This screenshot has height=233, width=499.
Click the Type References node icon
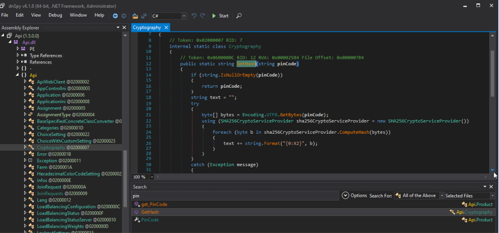tap(24, 55)
